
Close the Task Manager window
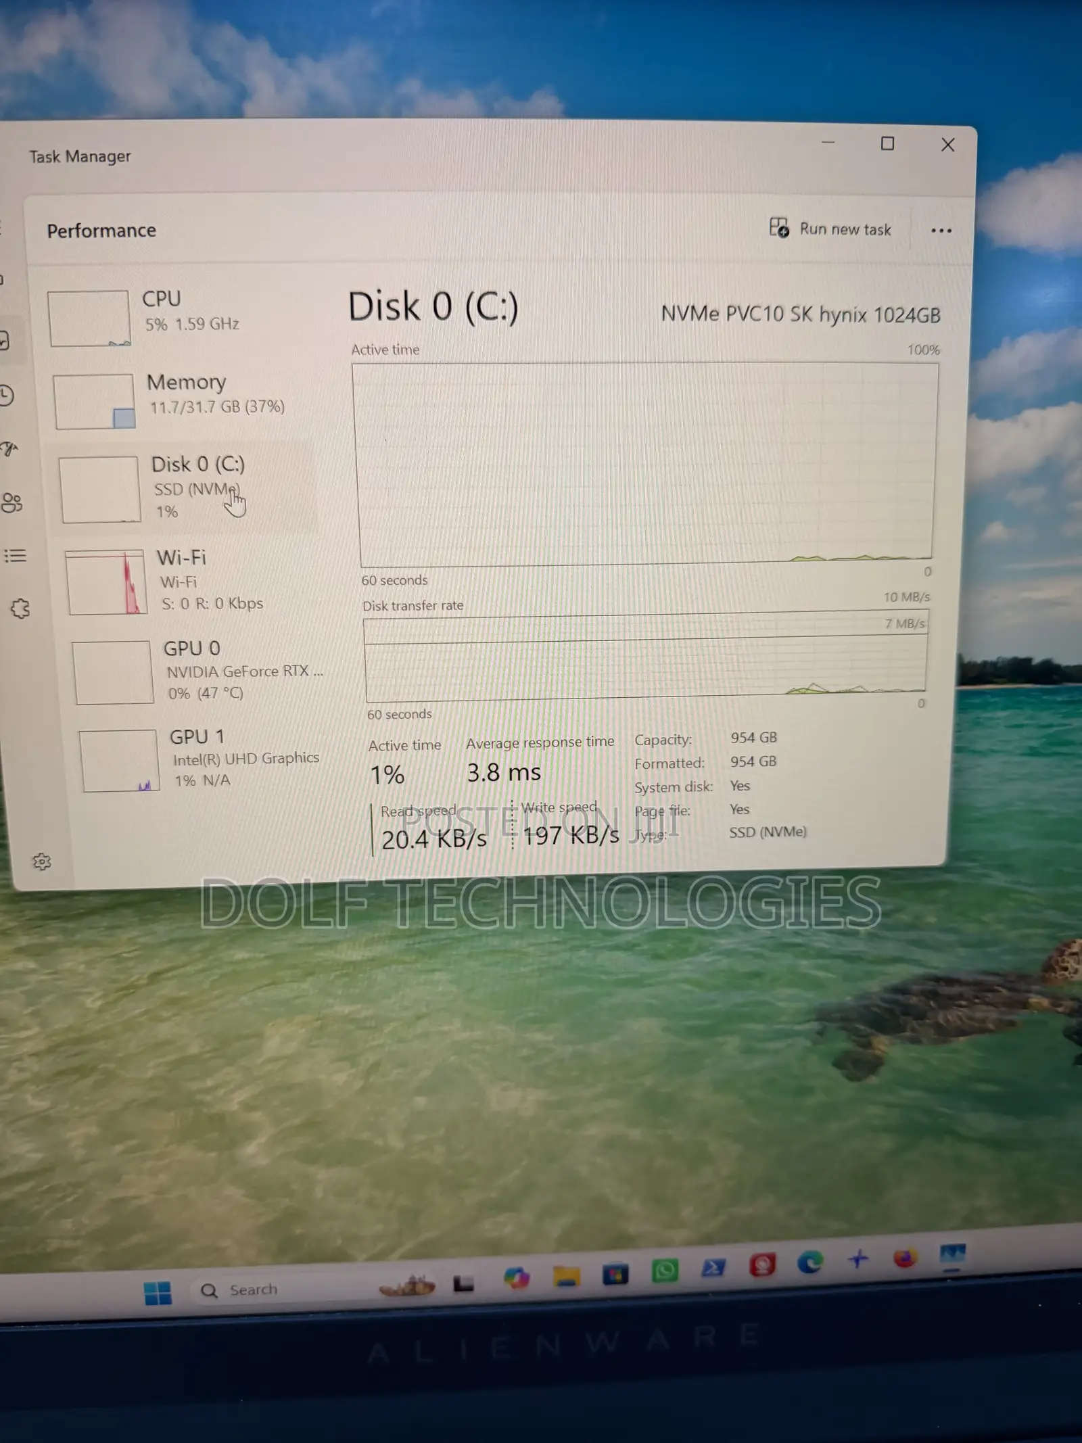coord(948,145)
